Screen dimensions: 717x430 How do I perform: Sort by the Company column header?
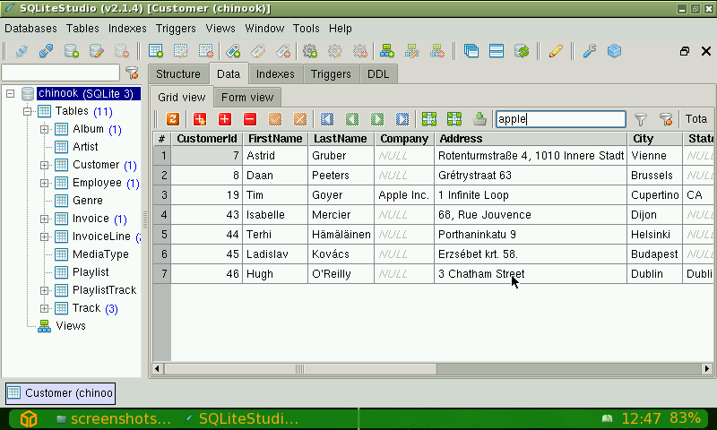(x=404, y=139)
